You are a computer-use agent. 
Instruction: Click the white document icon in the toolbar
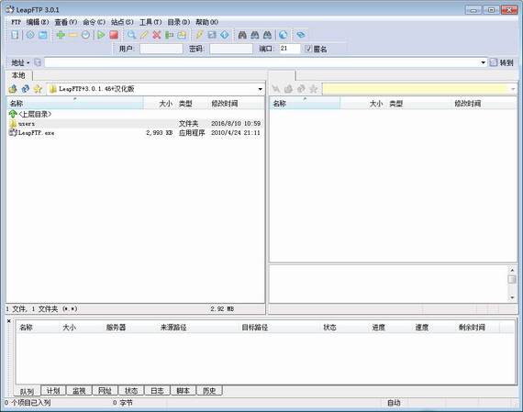click(15, 35)
